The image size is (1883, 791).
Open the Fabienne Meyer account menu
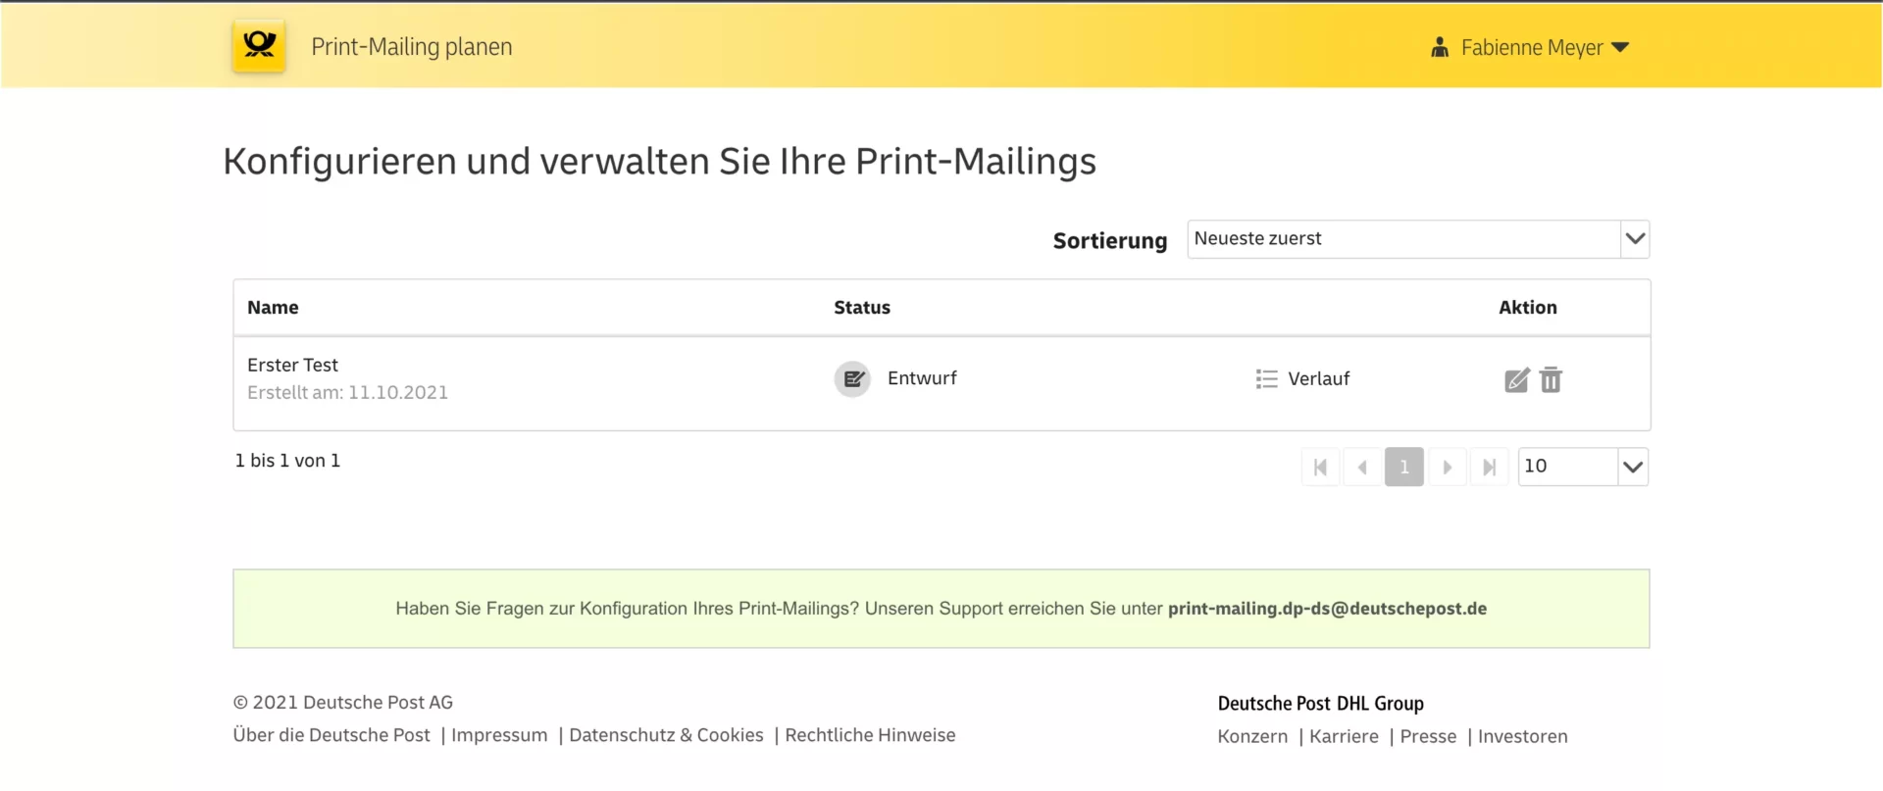(1544, 47)
